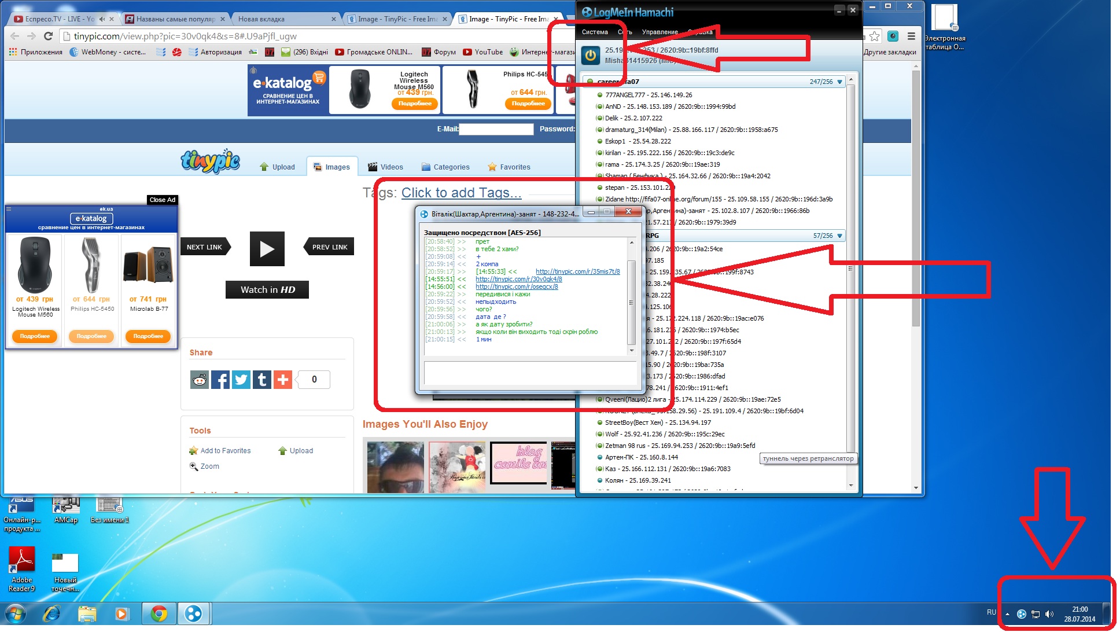Open Громадське ONLIN... bookmark
This screenshot has height=632, width=1120.
pyautogui.click(x=374, y=52)
